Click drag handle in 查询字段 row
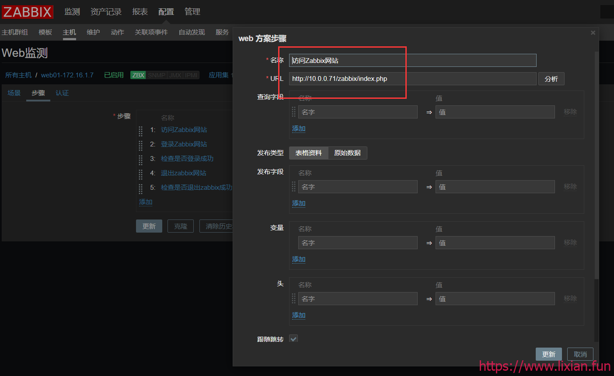 [x=293, y=112]
